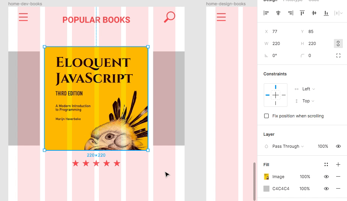The width and height of the screenshot is (347, 201).
Task: Click the first rating star
Action: (75, 163)
